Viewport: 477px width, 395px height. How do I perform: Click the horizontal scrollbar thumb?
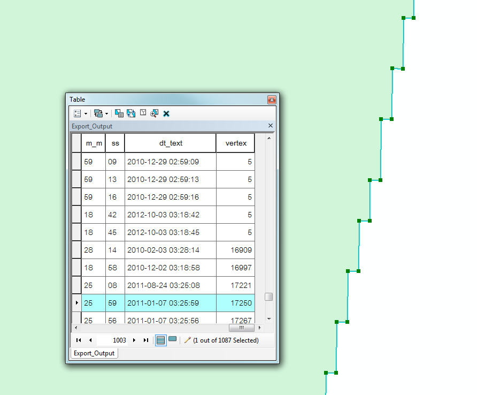pos(242,328)
